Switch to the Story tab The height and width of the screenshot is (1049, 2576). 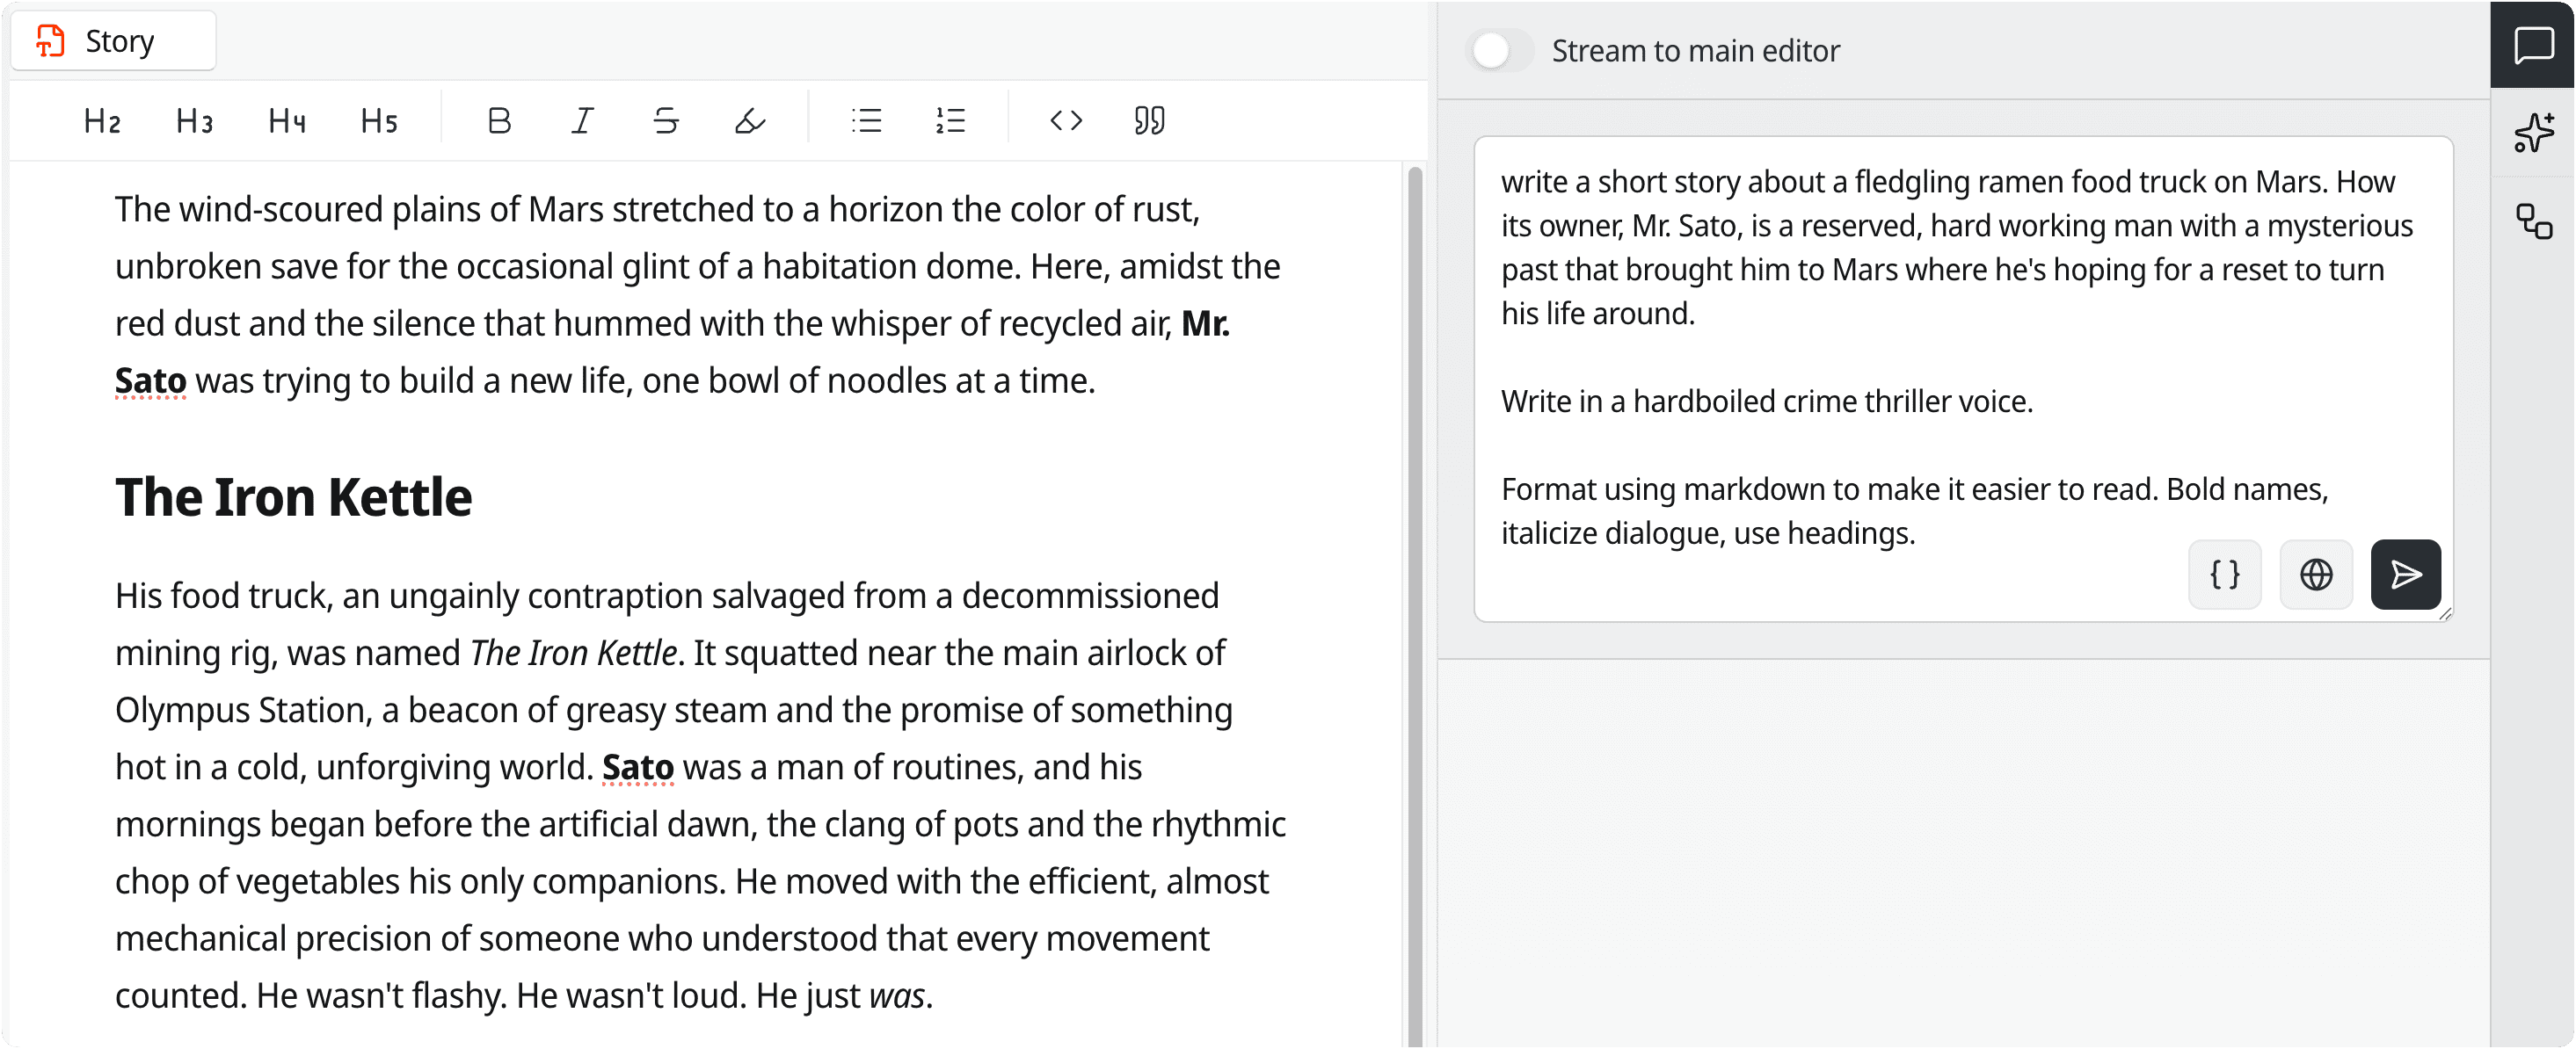pos(113,40)
